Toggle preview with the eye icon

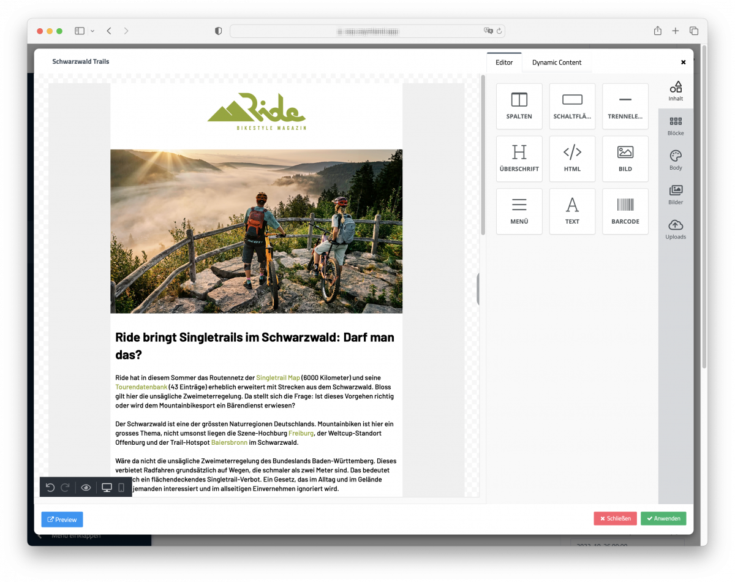86,488
